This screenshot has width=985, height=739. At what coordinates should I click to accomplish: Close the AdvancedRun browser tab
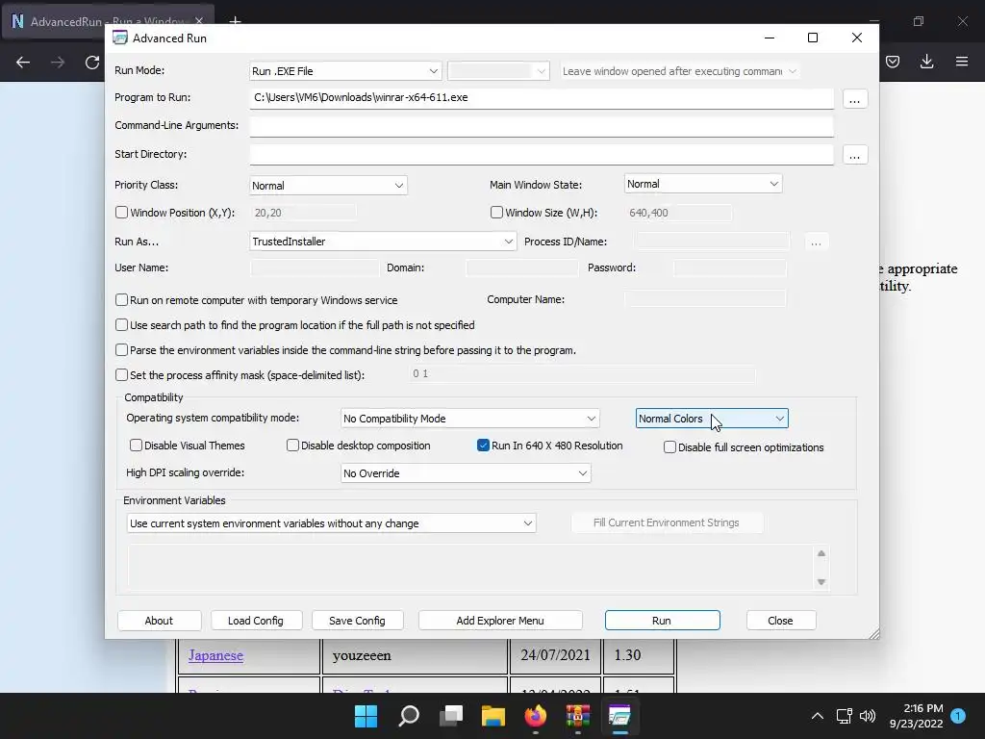pyautogui.click(x=199, y=21)
